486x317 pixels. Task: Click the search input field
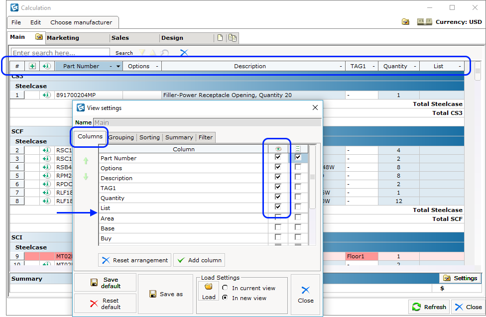click(60, 52)
